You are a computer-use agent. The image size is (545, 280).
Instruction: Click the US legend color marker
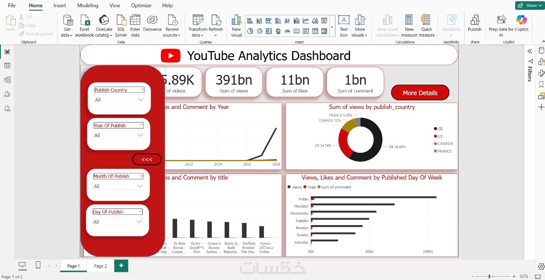435,136
